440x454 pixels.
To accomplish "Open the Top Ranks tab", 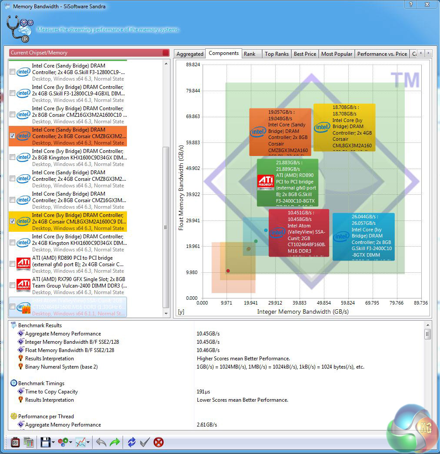I will [277, 54].
